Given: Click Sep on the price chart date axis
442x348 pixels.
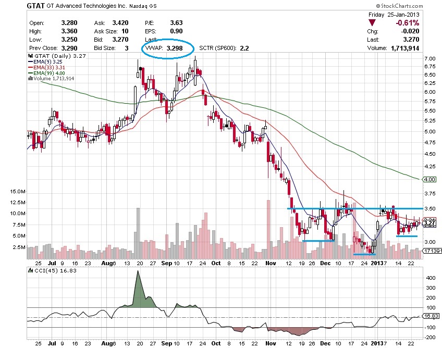Looking at the screenshot, I should point(167,263).
